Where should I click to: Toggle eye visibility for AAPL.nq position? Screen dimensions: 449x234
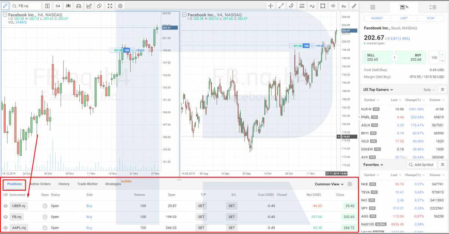(6, 228)
